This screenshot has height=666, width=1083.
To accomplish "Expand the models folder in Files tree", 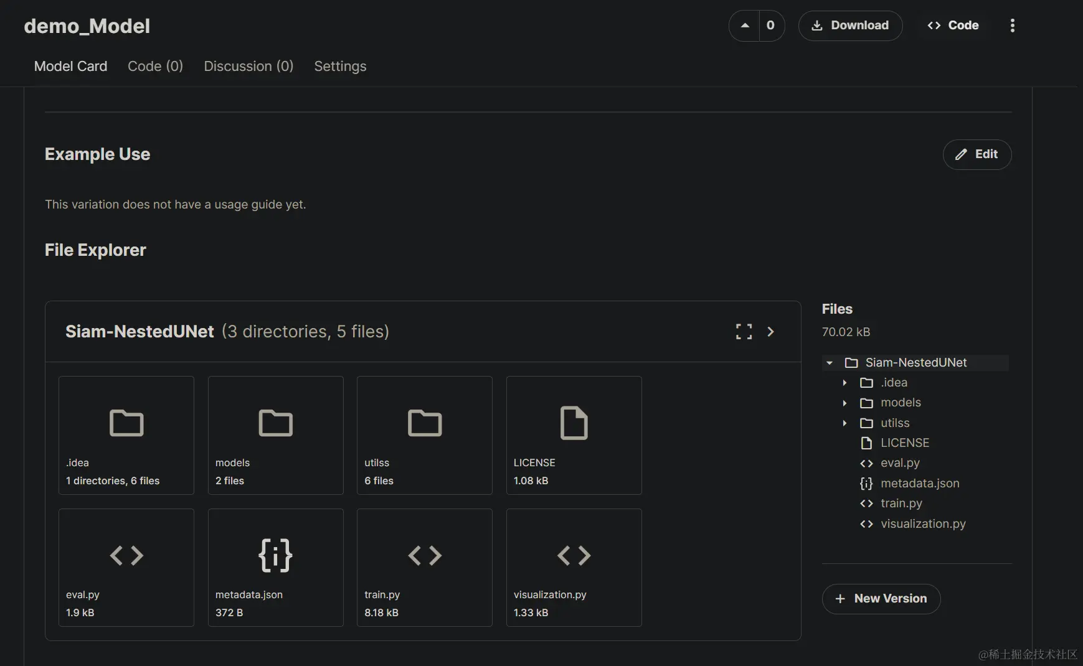I will pyautogui.click(x=844, y=403).
